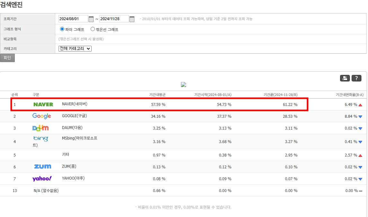Click the NAVER(네이버) name text
This screenshot has height=217, width=368.
point(75,104)
